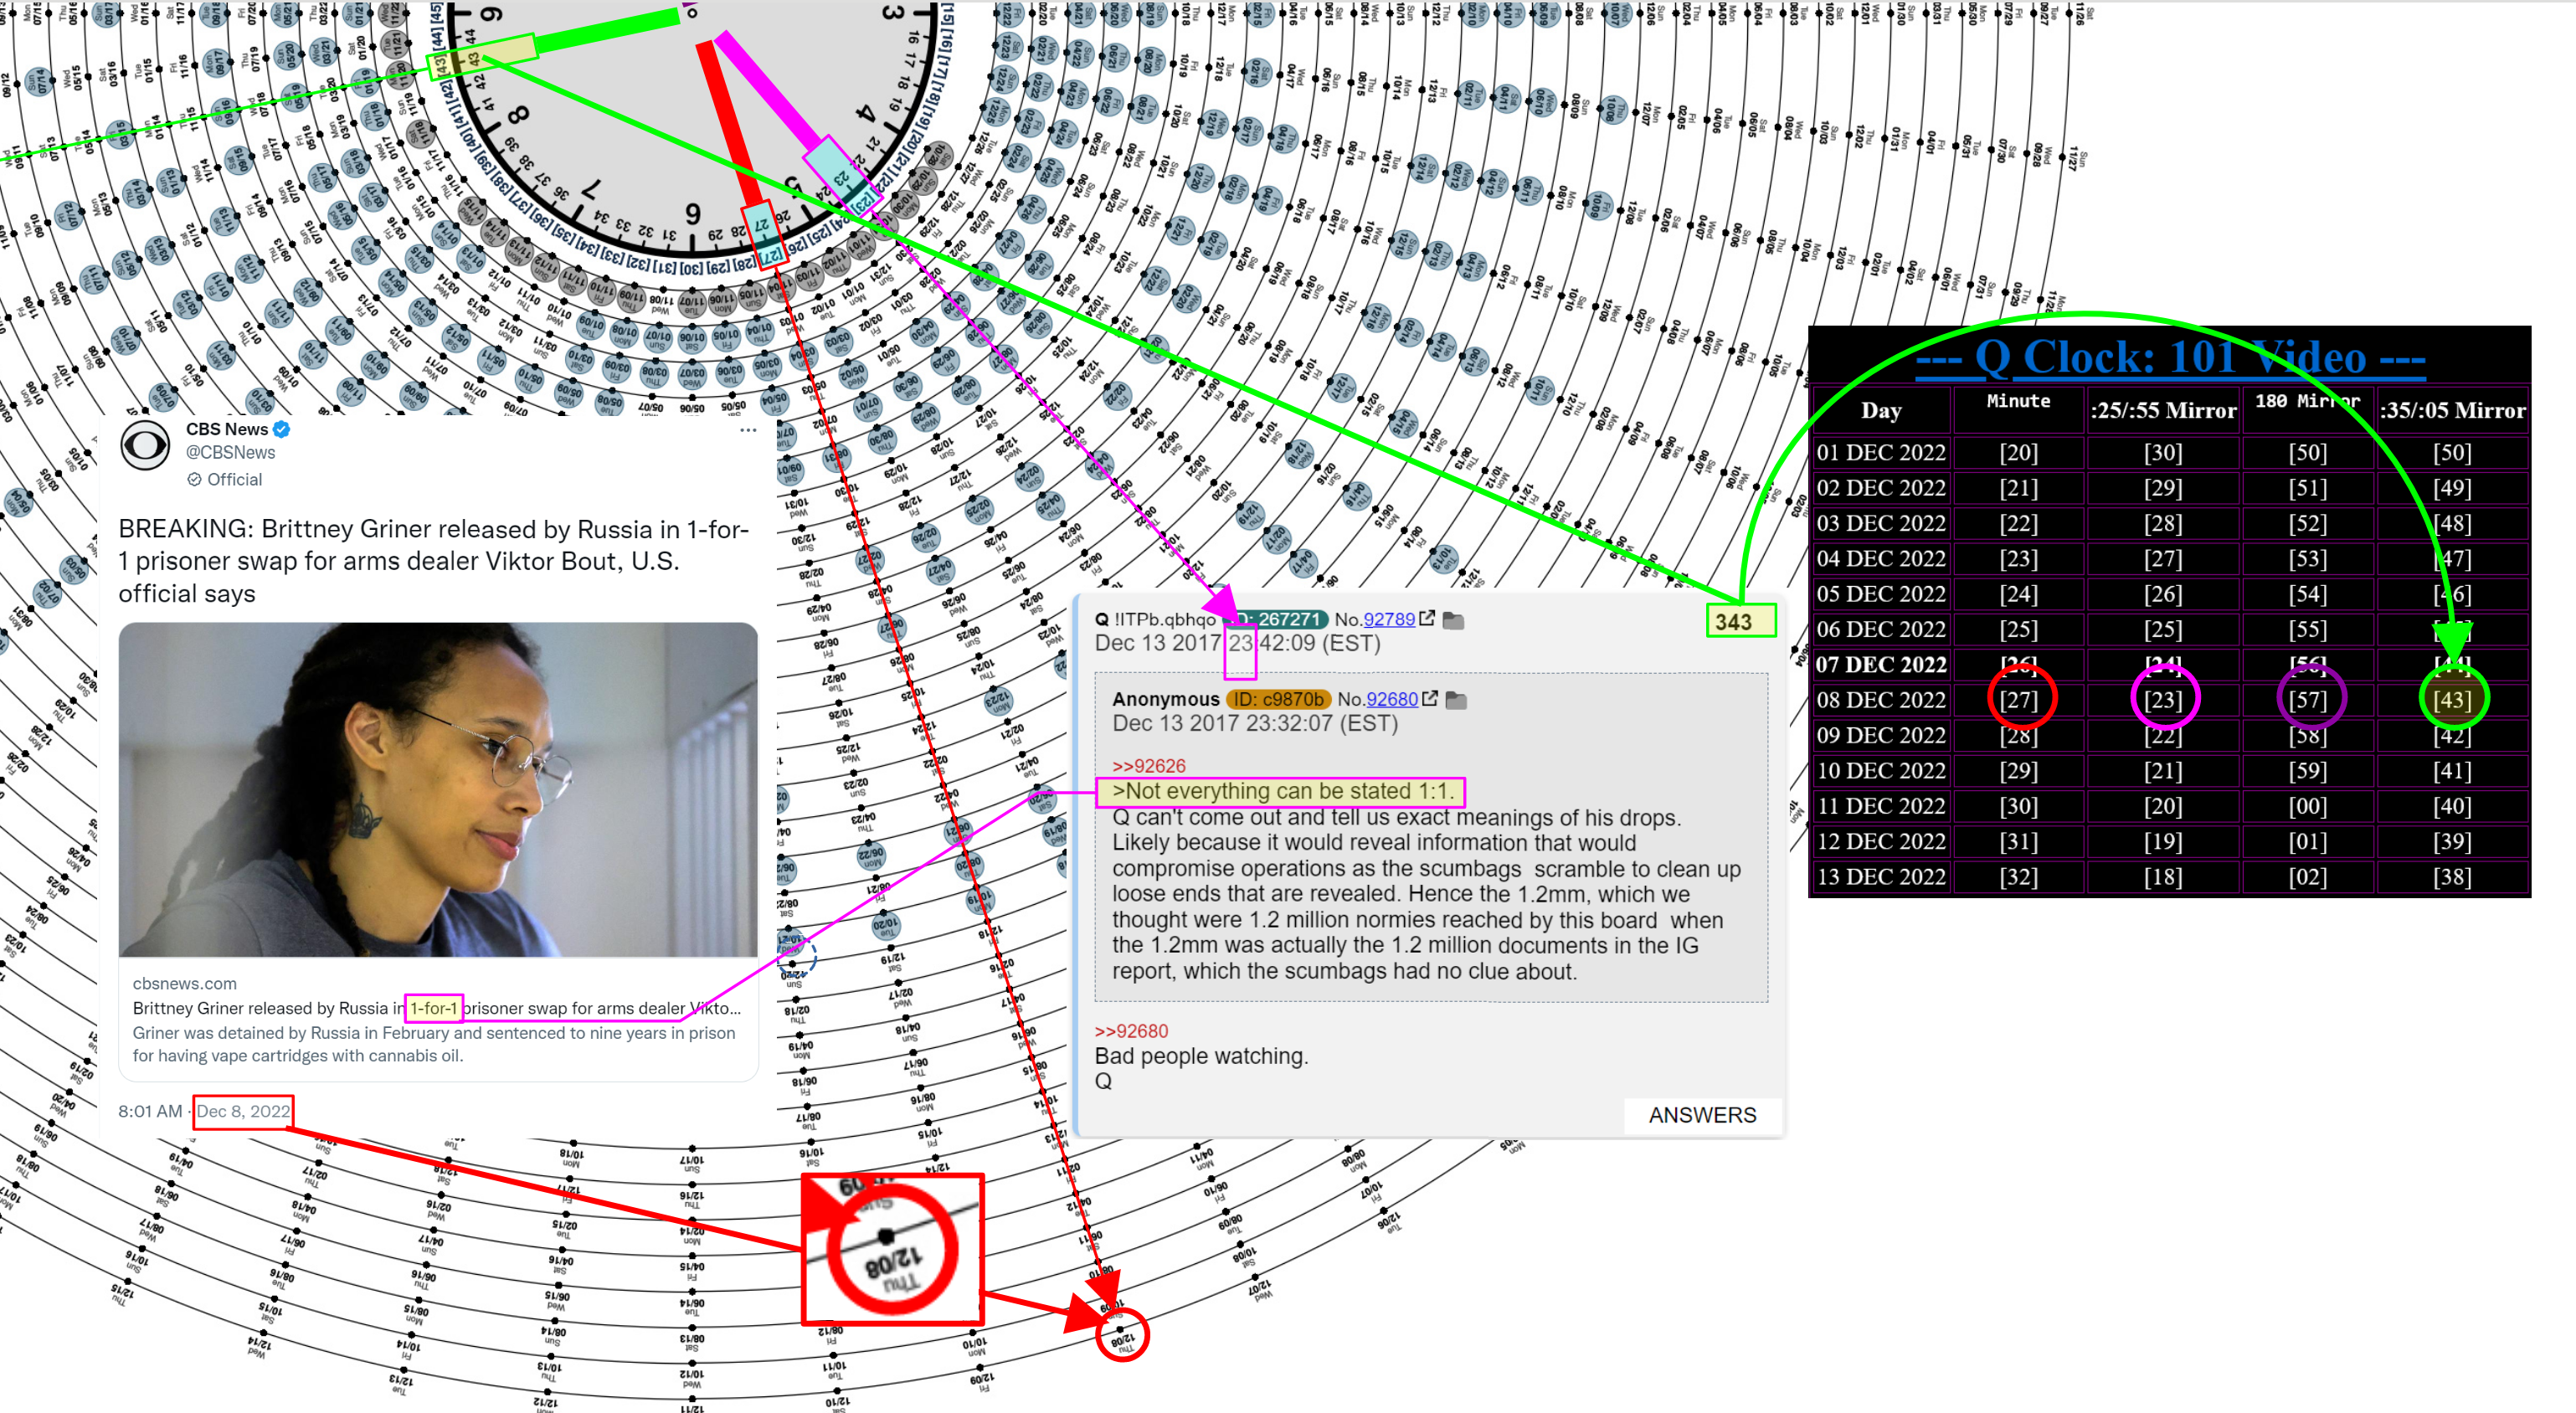
Task: Click :35/:05 Mirror cell [49] in the 02 DEC row
Action: click(2452, 488)
